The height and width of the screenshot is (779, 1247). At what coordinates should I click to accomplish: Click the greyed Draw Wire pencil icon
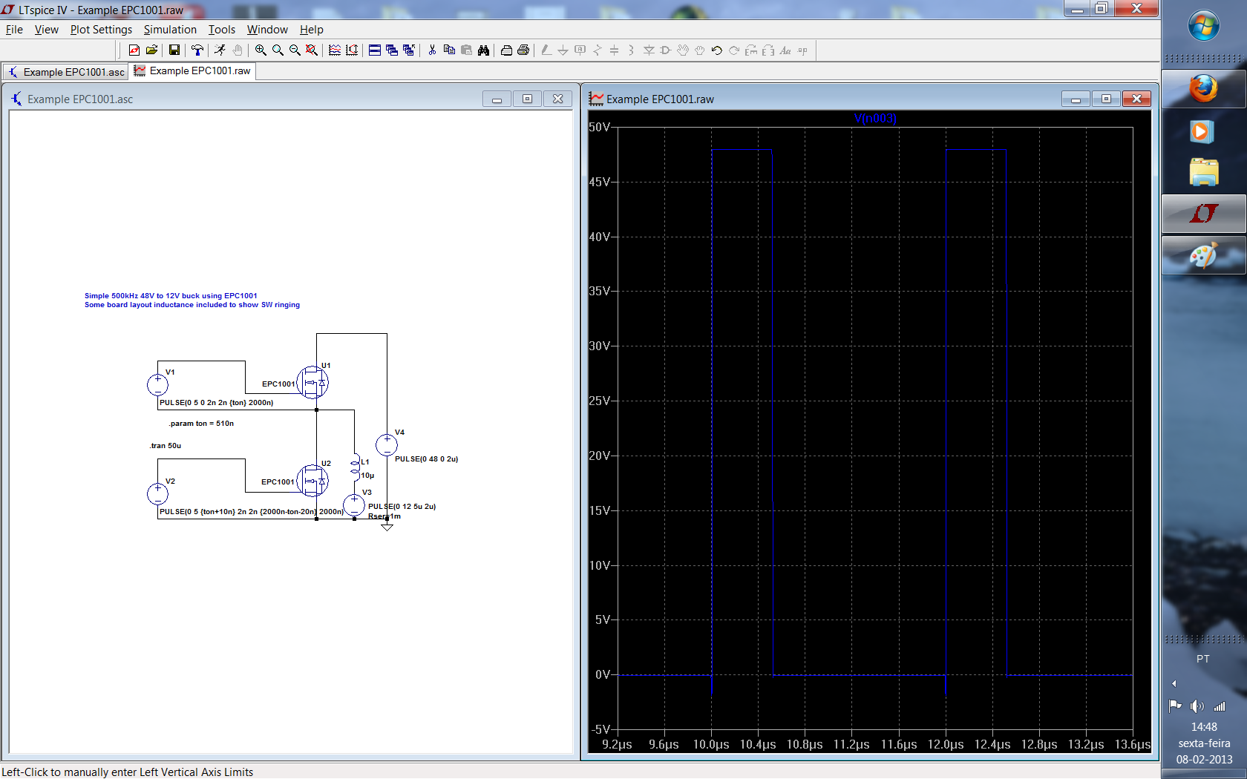coord(546,50)
